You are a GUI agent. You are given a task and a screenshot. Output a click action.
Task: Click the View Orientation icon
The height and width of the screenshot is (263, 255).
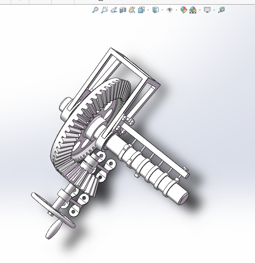point(141,10)
